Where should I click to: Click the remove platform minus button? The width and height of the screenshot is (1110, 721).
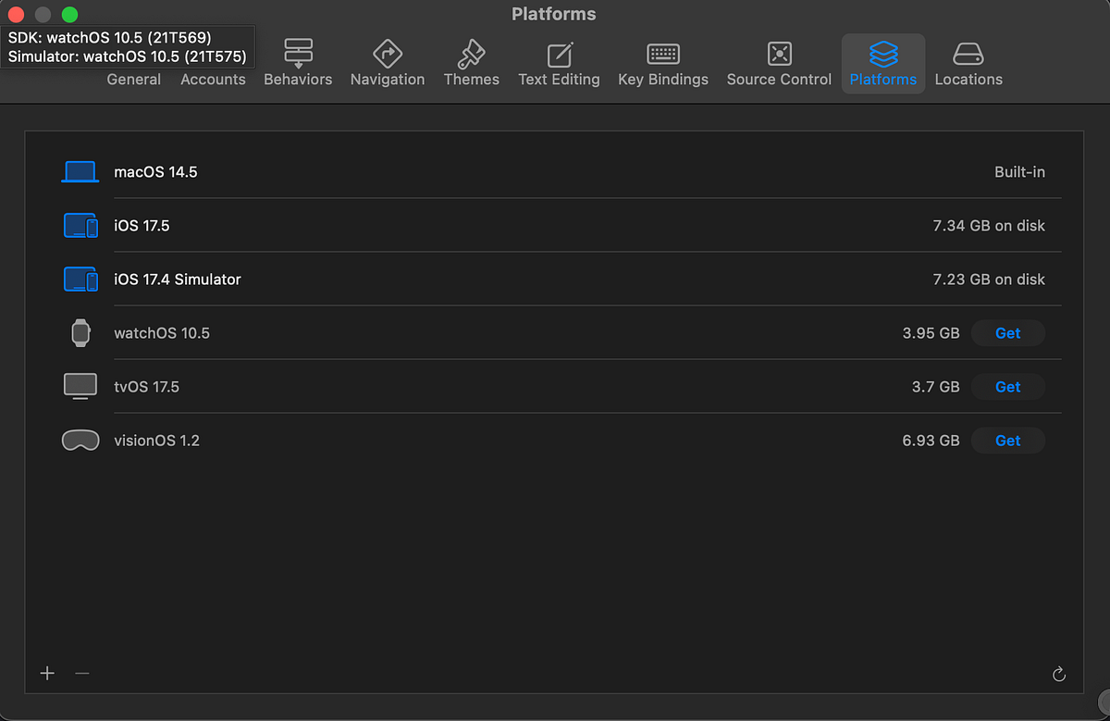click(x=81, y=674)
